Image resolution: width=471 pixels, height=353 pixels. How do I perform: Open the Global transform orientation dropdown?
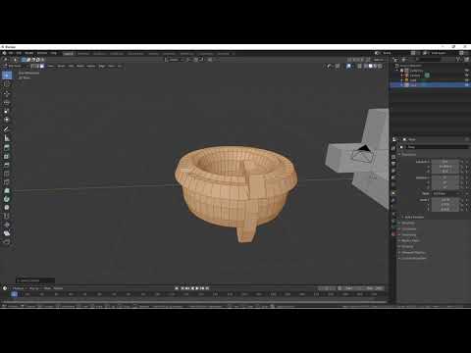[x=175, y=60]
